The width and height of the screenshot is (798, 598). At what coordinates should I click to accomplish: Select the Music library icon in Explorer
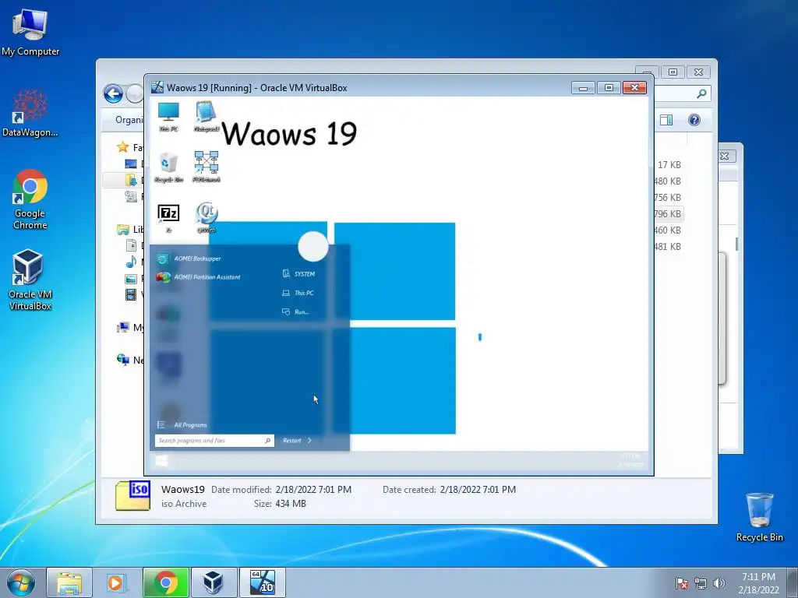(131, 262)
